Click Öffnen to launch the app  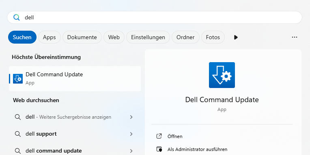coord(175,136)
